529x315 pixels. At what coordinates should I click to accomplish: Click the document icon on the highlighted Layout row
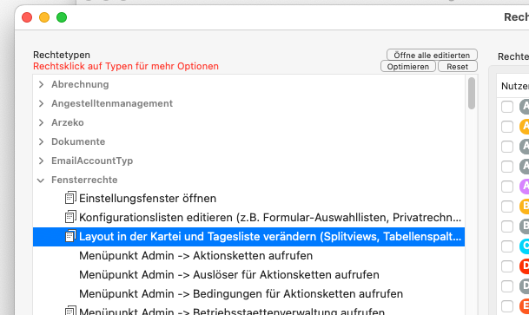tap(70, 236)
